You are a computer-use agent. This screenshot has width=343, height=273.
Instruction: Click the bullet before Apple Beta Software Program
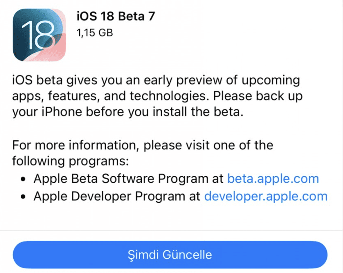[x=24, y=180]
